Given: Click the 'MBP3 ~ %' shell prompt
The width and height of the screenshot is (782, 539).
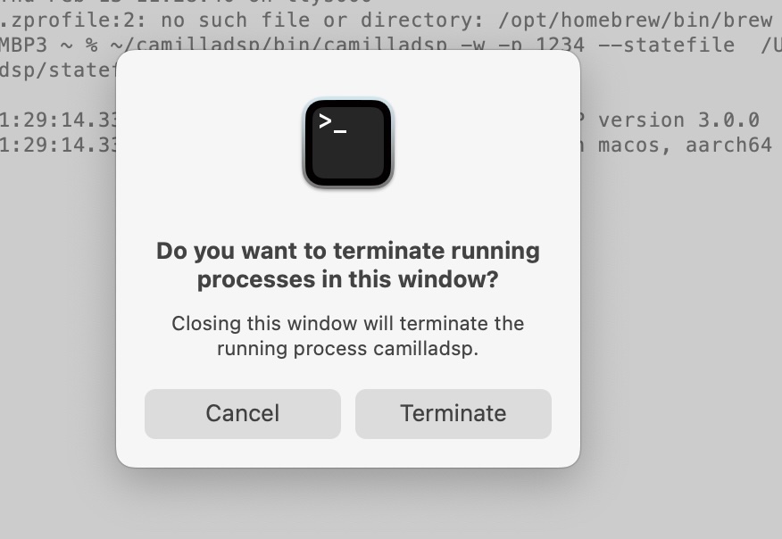Looking at the screenshot, I should (x=49, y=46).
